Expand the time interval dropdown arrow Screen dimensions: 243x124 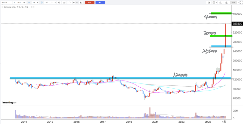pyautogui.click(x=37, y=3)
